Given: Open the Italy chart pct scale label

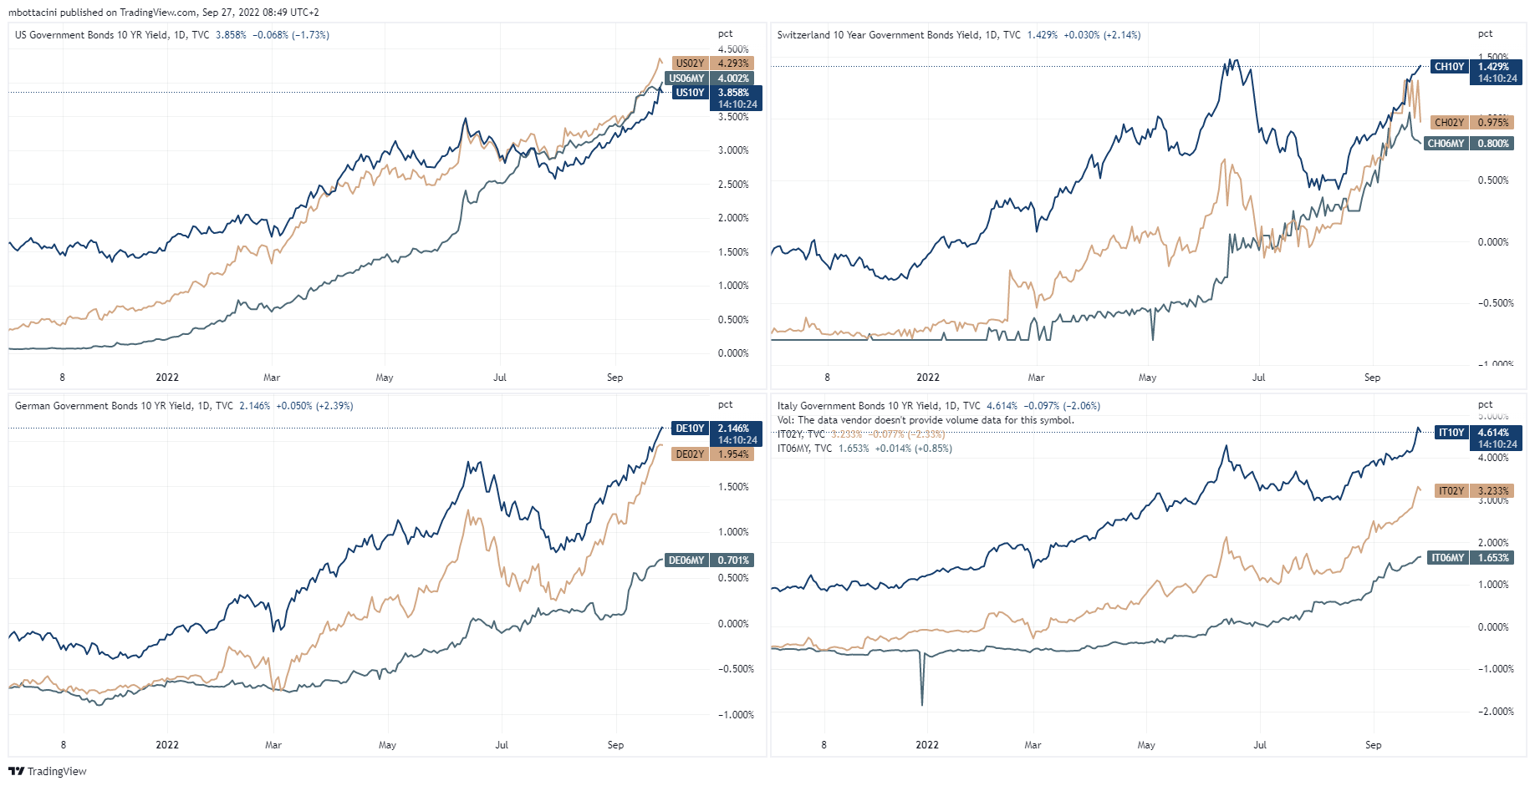Looking at the screenshot, I should [x=1485, y=404].
